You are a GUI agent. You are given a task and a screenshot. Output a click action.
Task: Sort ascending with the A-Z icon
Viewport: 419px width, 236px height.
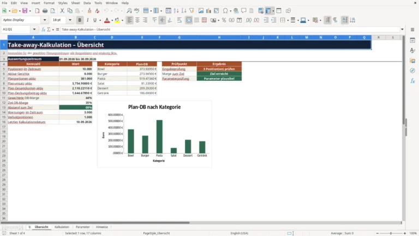click(x=176, y=11)
